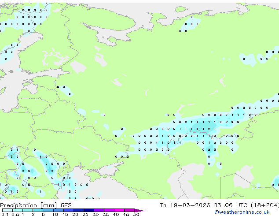Click the 2 to 5 mm legend swatch

click(38, 210)
